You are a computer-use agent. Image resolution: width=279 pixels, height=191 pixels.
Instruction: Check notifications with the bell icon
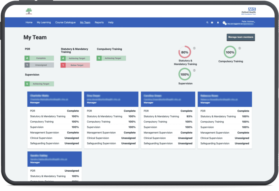217,22
